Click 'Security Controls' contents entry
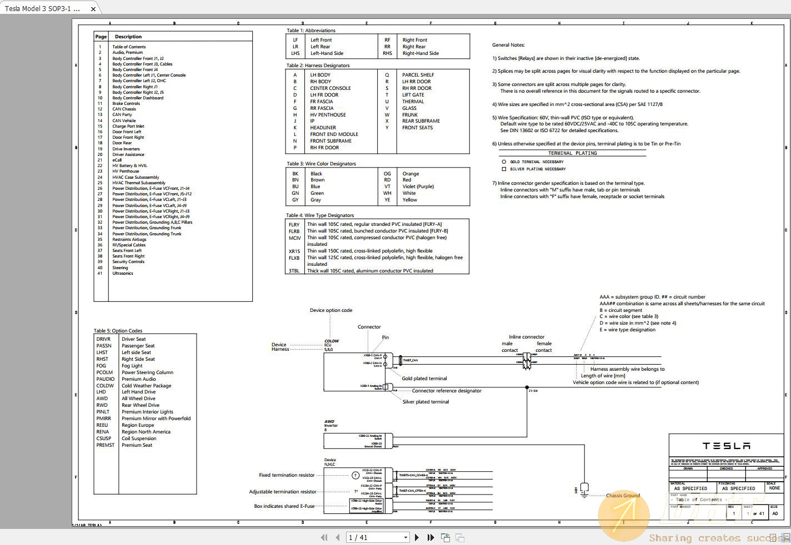This screenshot has width=791, height=545. (128, 262)
